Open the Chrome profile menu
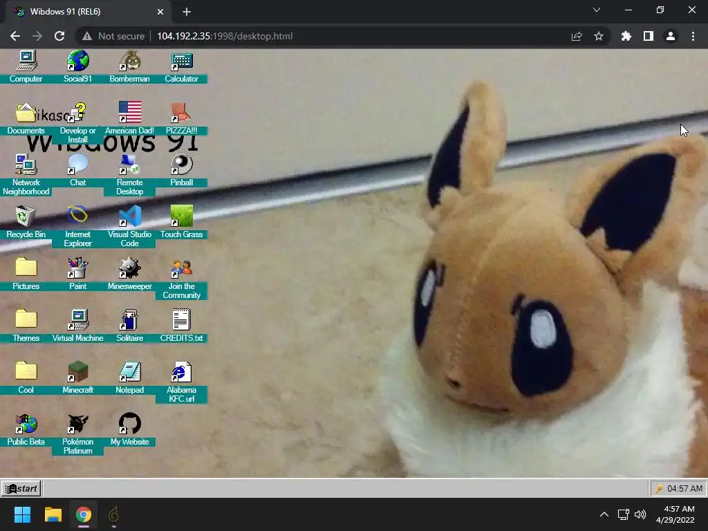 pyautogui.click(x=671, y=36)
